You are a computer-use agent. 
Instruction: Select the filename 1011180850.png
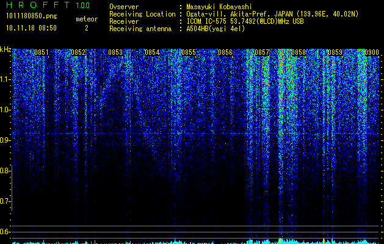(32, 16)
